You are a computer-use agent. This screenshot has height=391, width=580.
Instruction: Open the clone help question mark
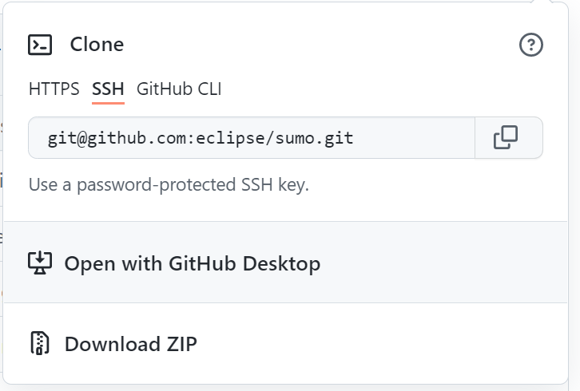click(x=531, y=45)
